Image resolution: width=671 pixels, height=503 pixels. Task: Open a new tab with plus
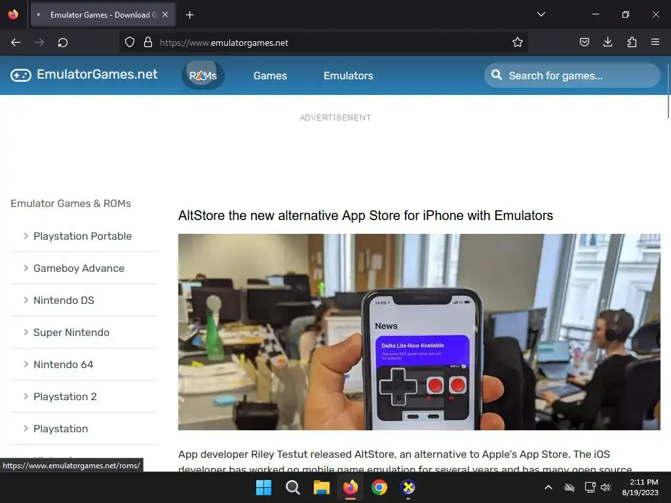point(189,15)
